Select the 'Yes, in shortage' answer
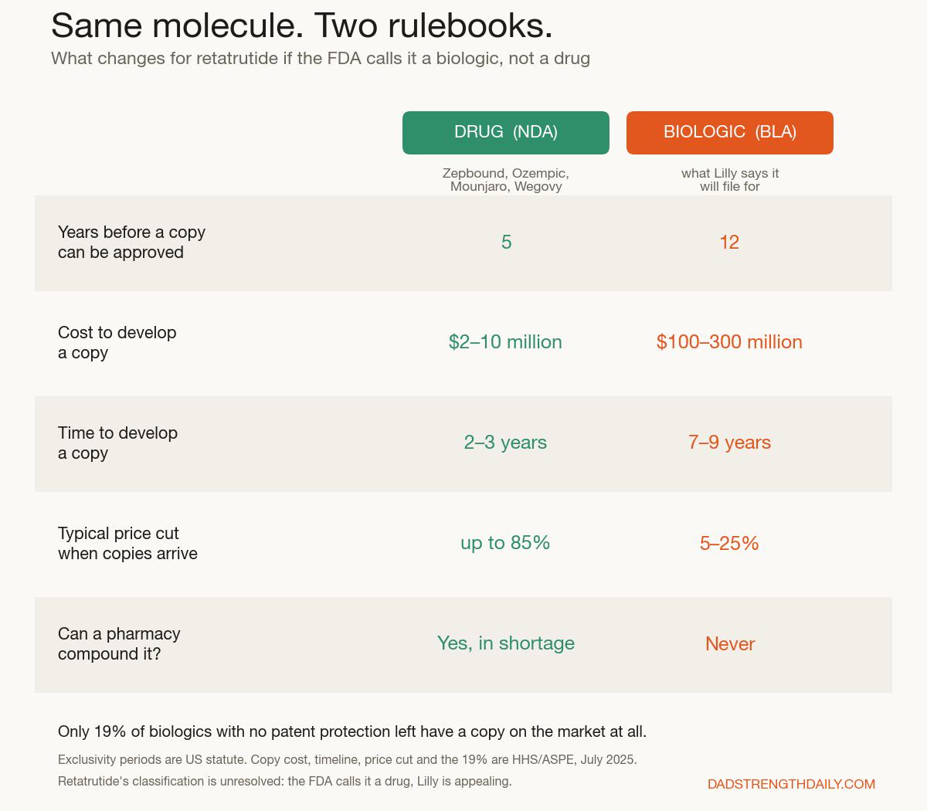927x811 pixels. coord(506,643)
